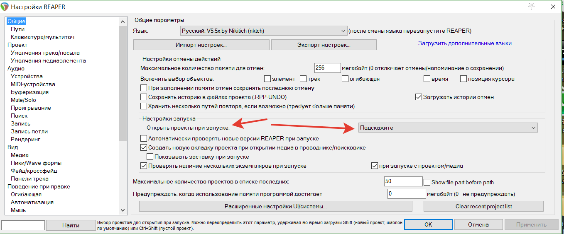The width and height of the screenshot is (564, 234).
Task: Edit max recent projects field showing 50
Action: click(x=403, y=181)
